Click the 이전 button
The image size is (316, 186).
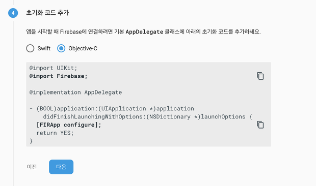point(32,167)
